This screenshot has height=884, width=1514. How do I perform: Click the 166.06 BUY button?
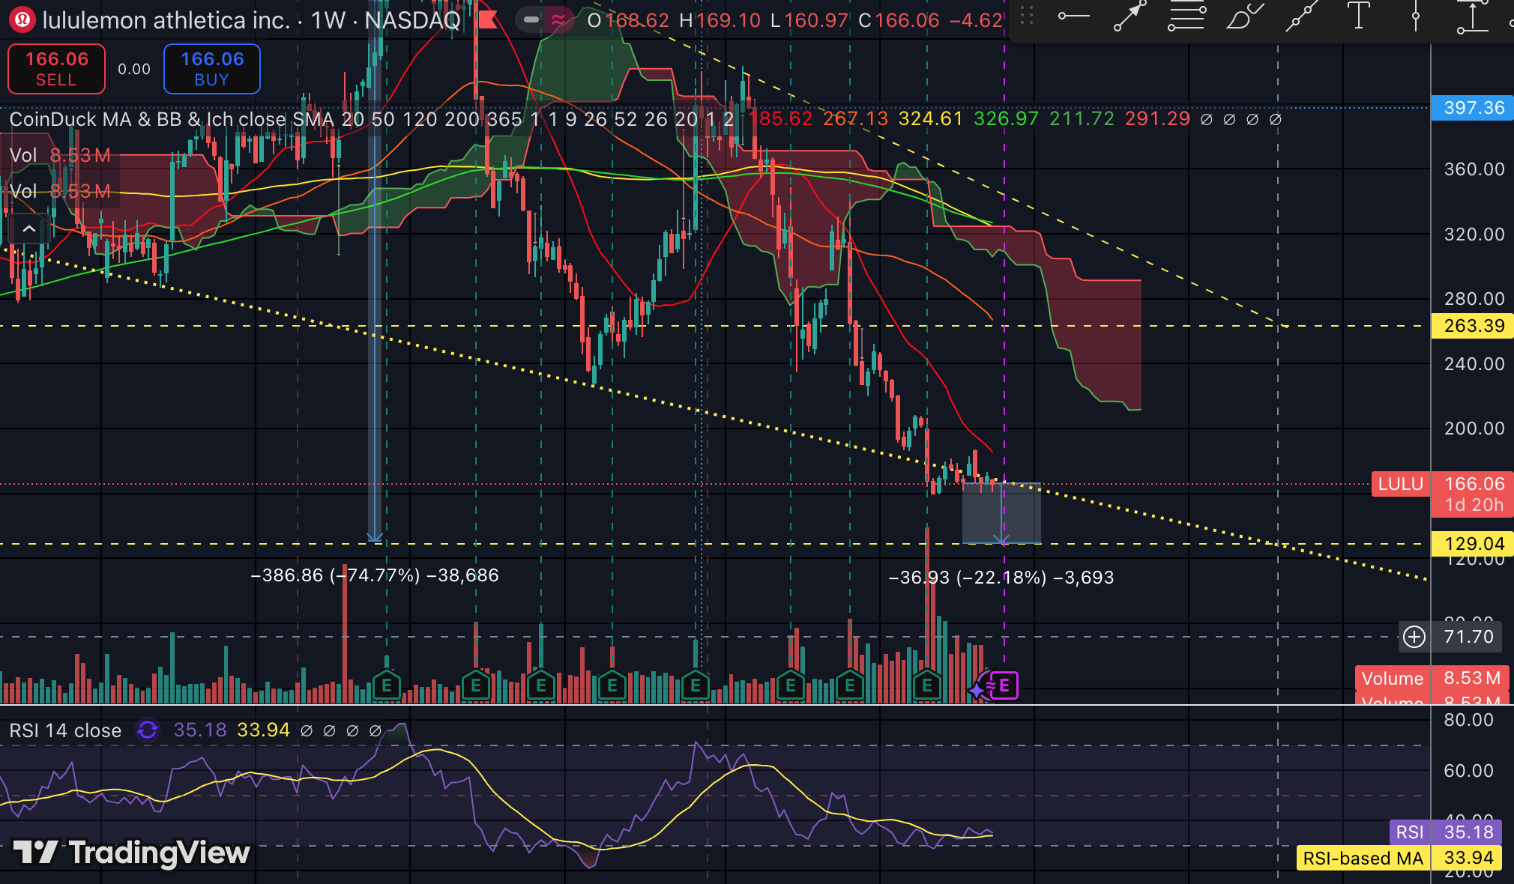tap(212, 69)
